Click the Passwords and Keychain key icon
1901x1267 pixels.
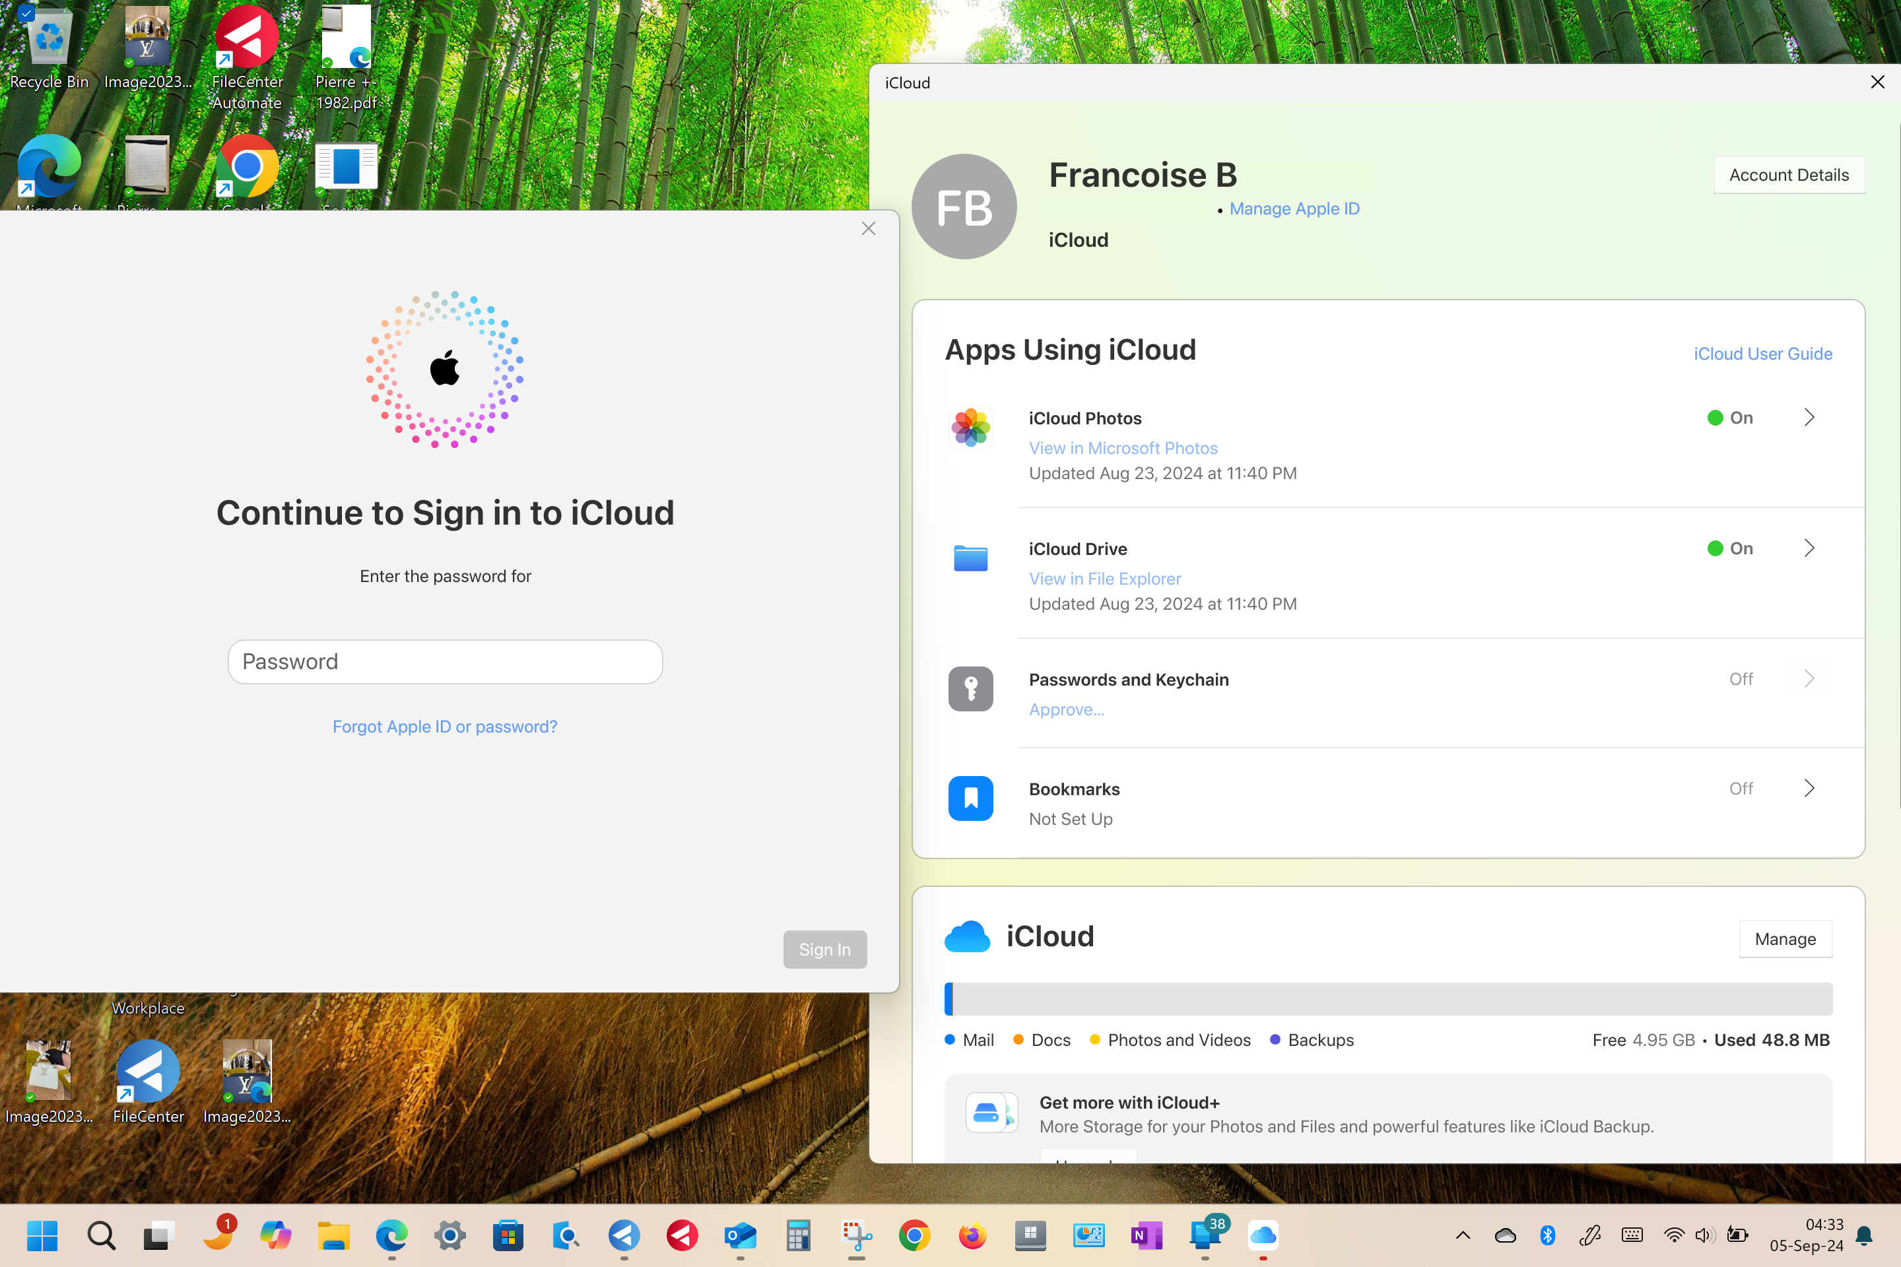point(970,688)
